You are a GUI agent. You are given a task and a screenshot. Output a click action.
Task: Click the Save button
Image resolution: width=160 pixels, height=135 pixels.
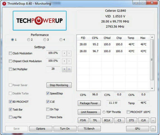point(17,129)
